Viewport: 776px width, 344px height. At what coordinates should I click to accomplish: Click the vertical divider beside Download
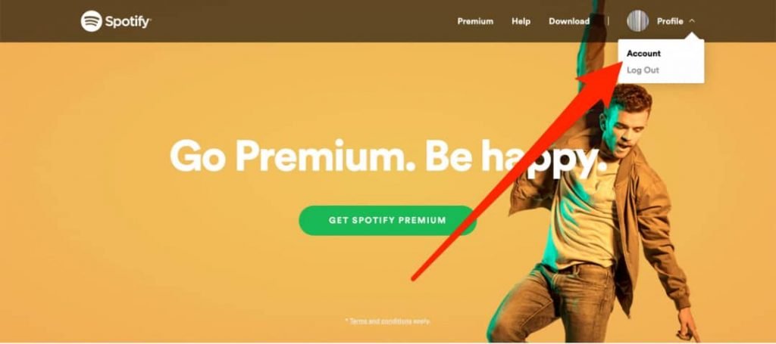pos(609,21)
